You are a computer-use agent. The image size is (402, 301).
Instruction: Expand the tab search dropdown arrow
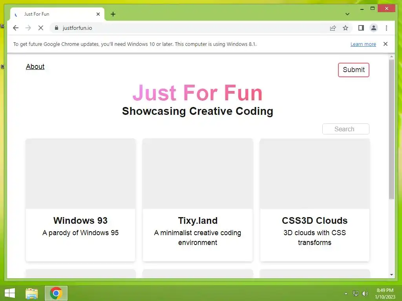pyautogui.click(x=347, y=14)
